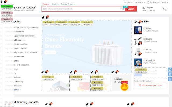Open Consumer Electronics category
Screen dimensions: 172x107
15,32
